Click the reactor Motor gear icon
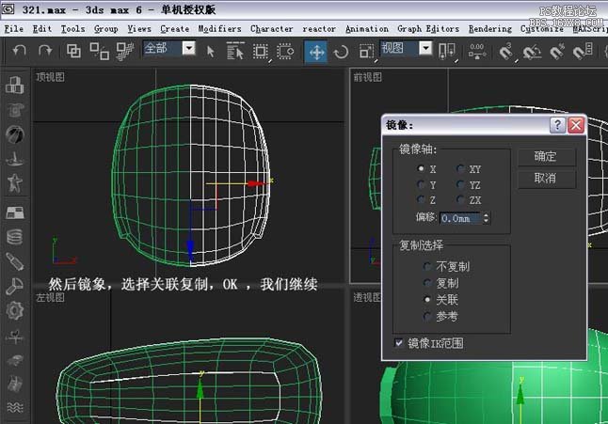The width and height of the screenshot is (608, 424). pyautogui.click(x=15, y=310)
